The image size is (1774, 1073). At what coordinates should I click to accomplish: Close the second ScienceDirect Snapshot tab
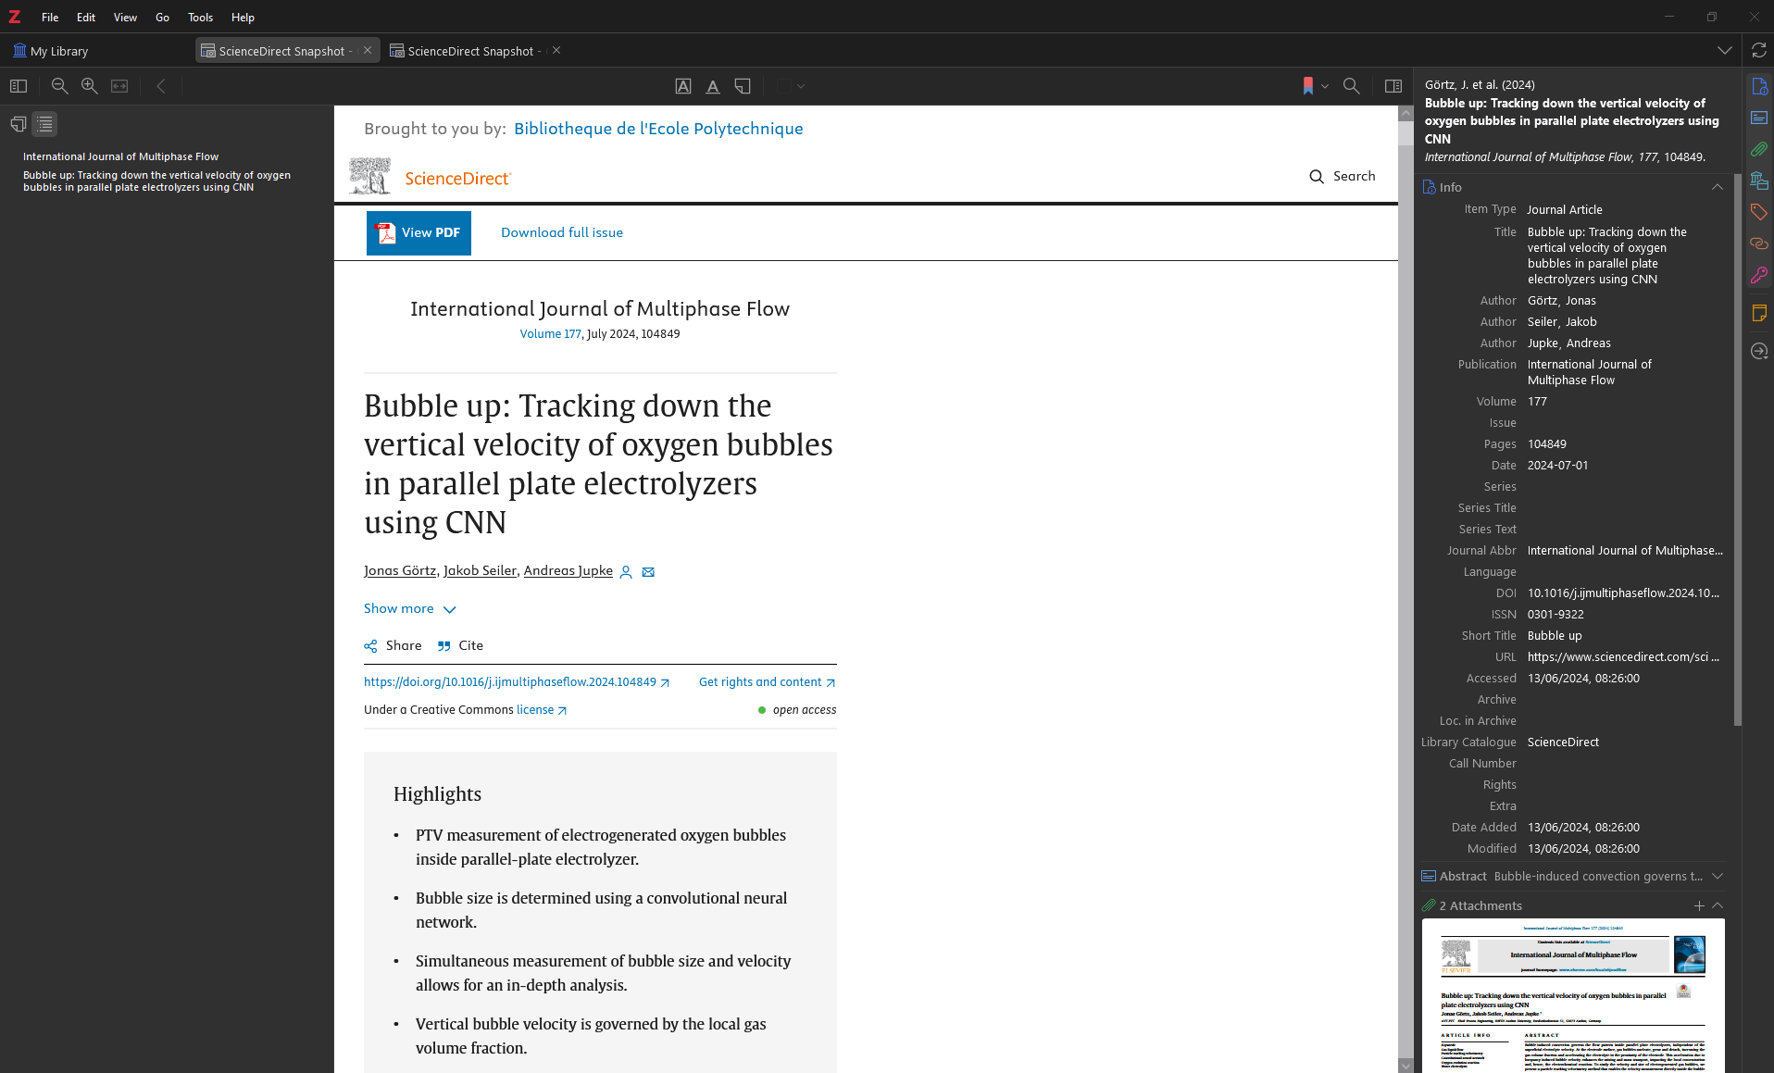point(556,51)
